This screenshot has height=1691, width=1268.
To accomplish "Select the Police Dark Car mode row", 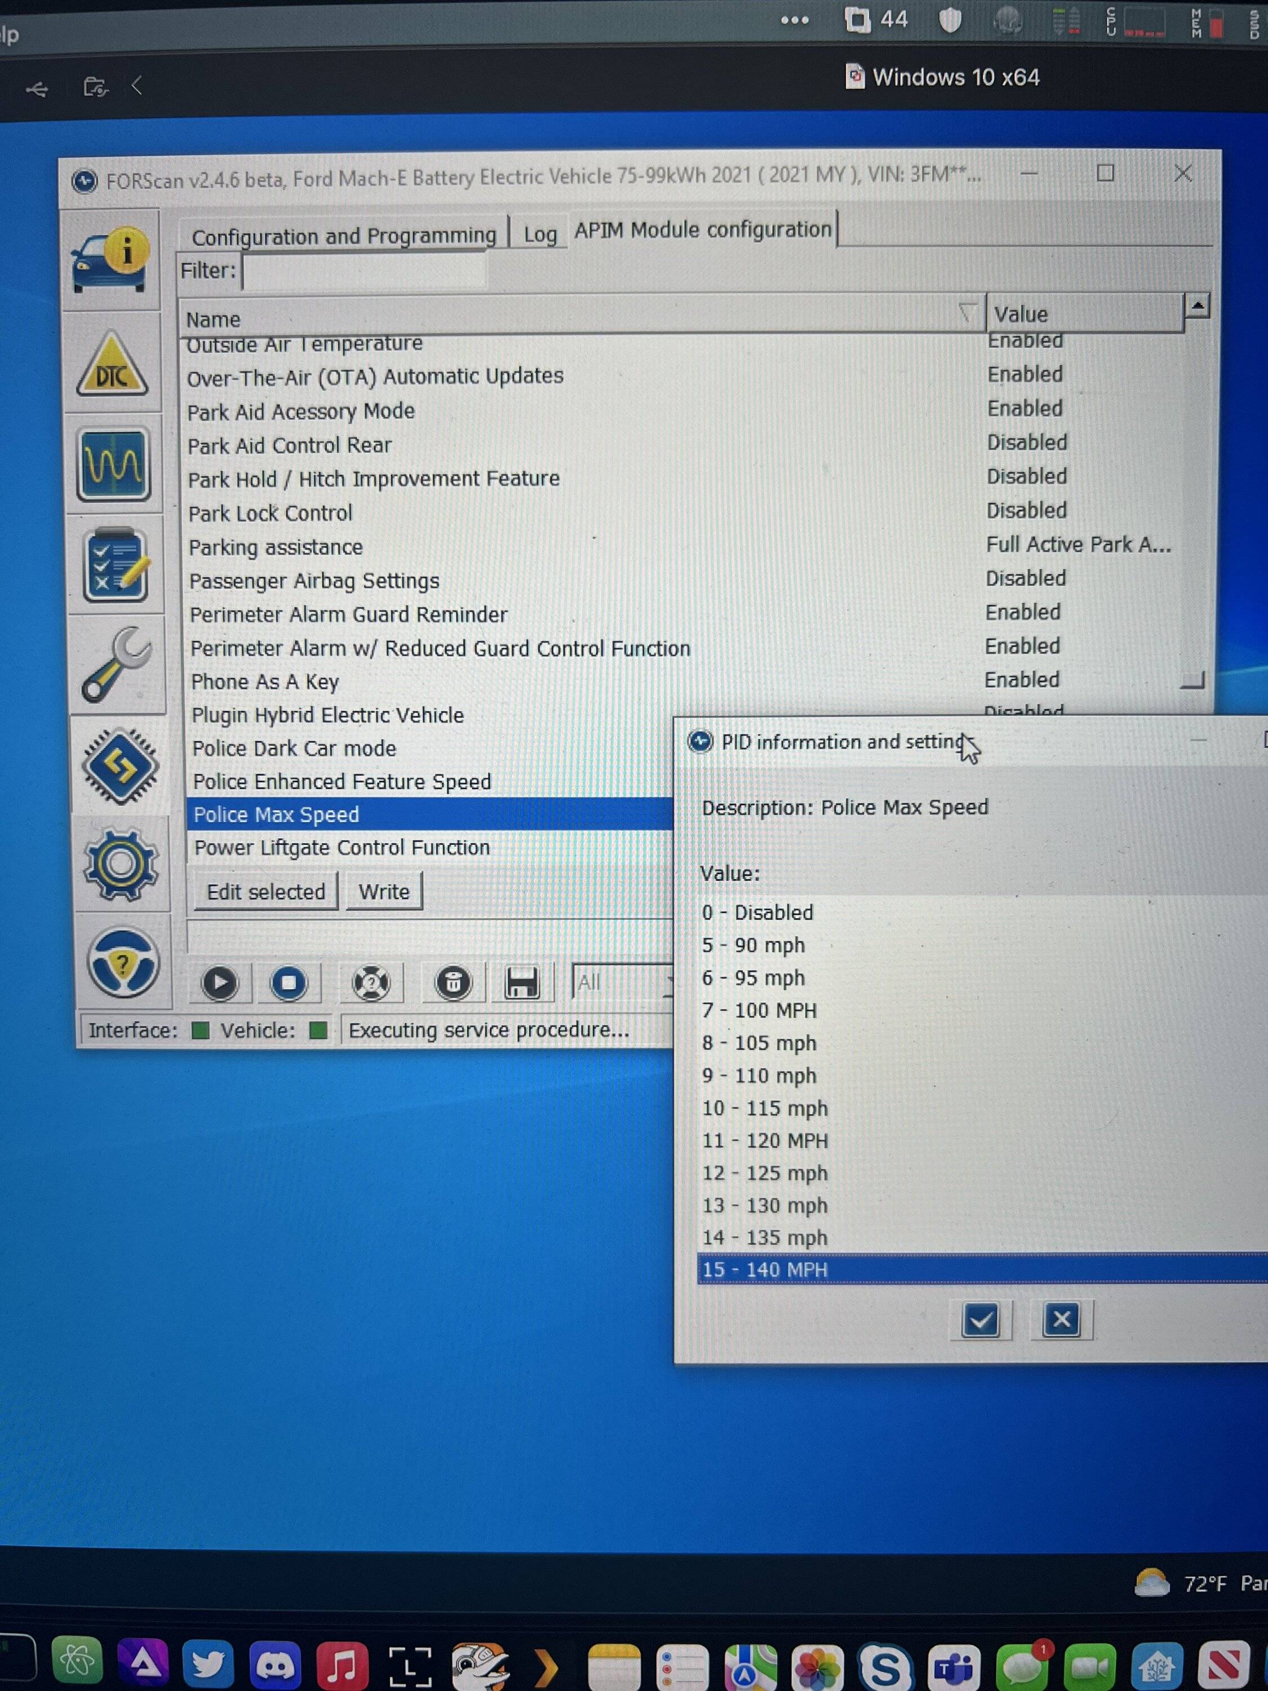I will point(429,749).
